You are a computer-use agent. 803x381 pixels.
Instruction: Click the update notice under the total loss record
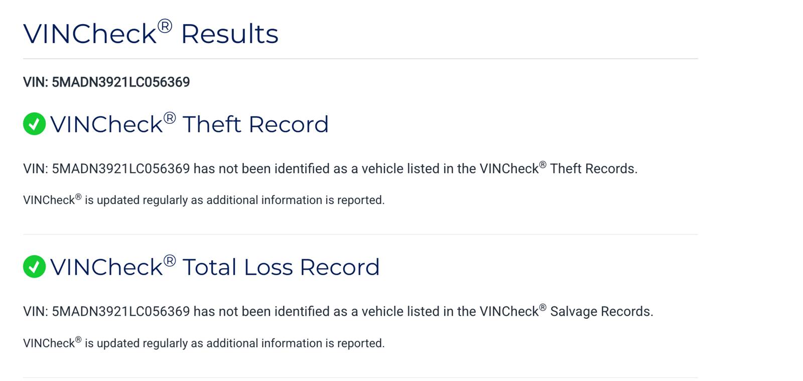tap(204, 343)
